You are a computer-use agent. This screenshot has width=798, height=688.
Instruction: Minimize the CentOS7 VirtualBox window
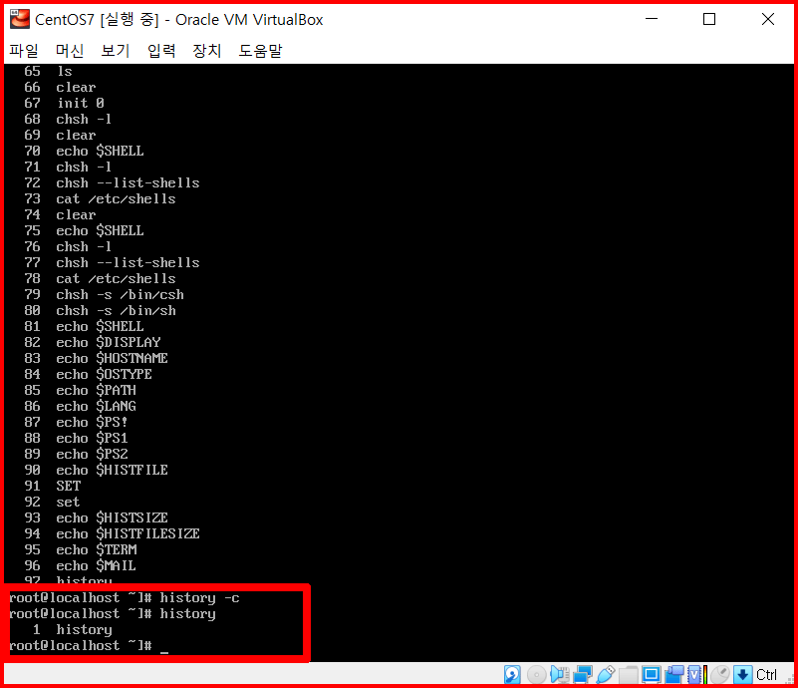tap(652, 19)
